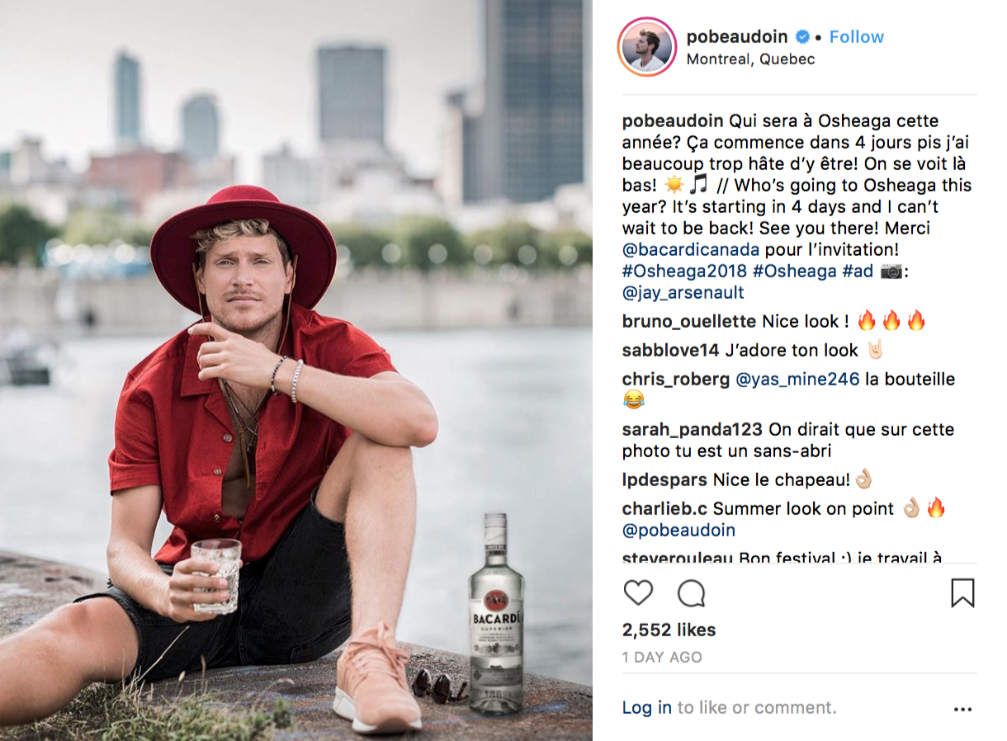Image resolution: width=1007 pixels, height=741 pixels.
Task: Click the Log in link
Action: pyautogui.click(x=647, y=708)
